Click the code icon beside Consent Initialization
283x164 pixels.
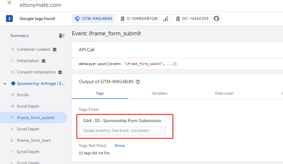tap(60, 72)
